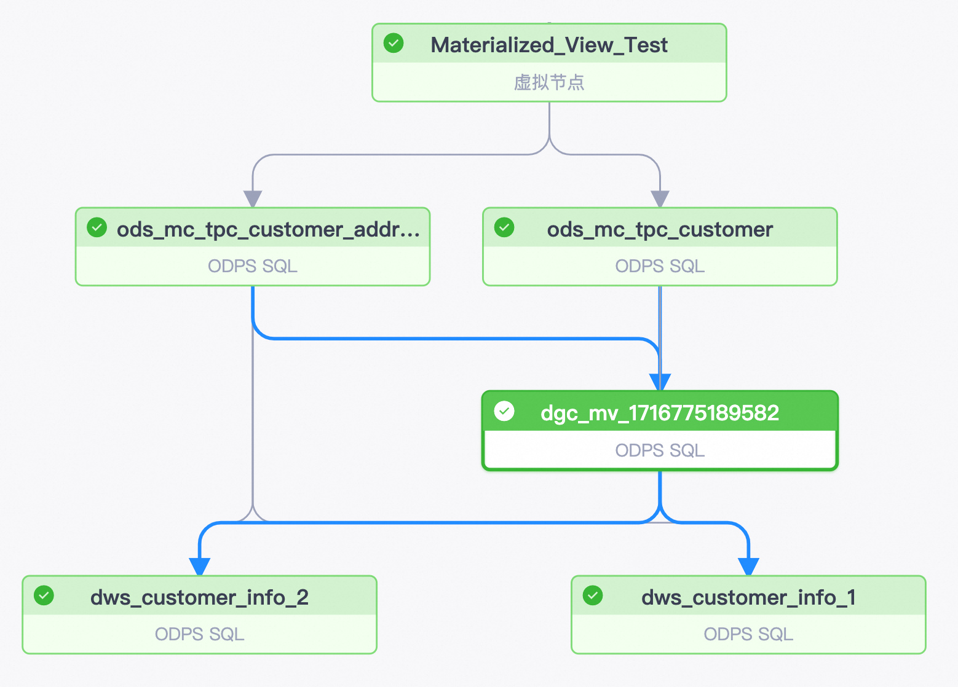The height and width of the screenshot is (687, 958).
Task: Select the dws_customer_info_2 node title
Action: 199,597
